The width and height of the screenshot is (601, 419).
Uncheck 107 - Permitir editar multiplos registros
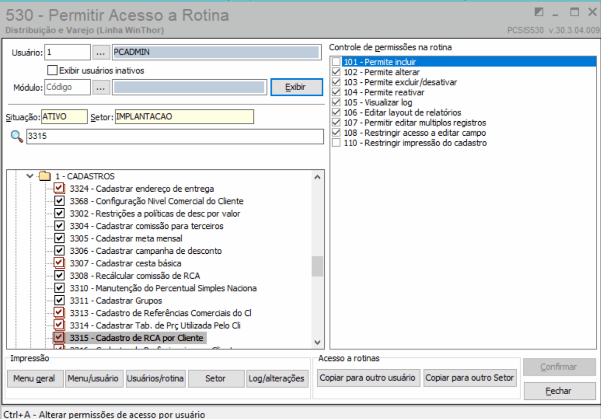click(x=336, y=123)
